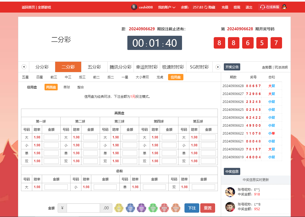Click the main 金额 input at bottom
This screenshot has width=305, height=217.
pyautogui.click(x=83, y=208)
